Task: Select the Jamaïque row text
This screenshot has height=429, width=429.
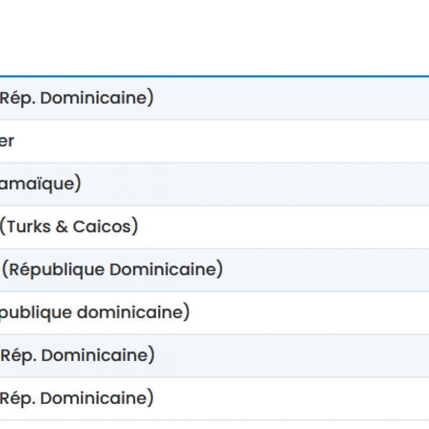Action: (41, 184)
